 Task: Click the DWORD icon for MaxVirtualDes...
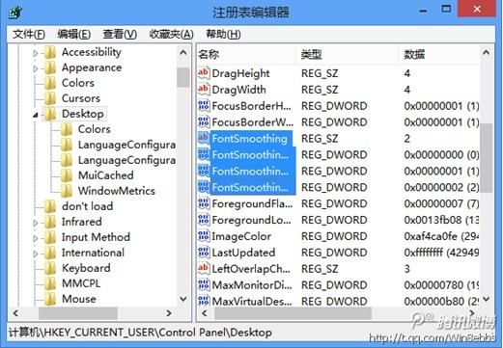pos(204,301)
